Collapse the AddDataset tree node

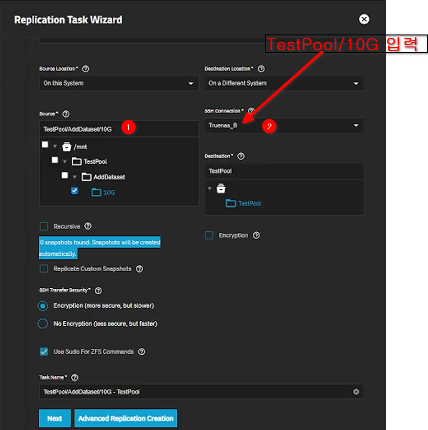75,177
